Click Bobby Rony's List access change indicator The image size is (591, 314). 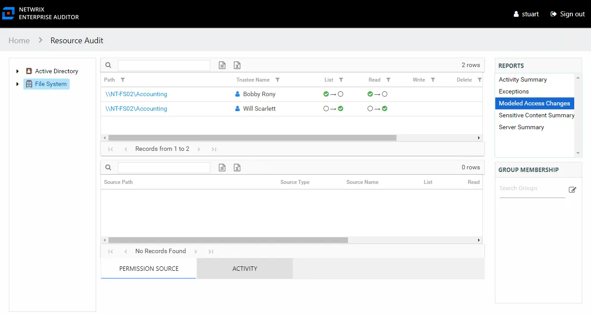(x=333, y=94)
